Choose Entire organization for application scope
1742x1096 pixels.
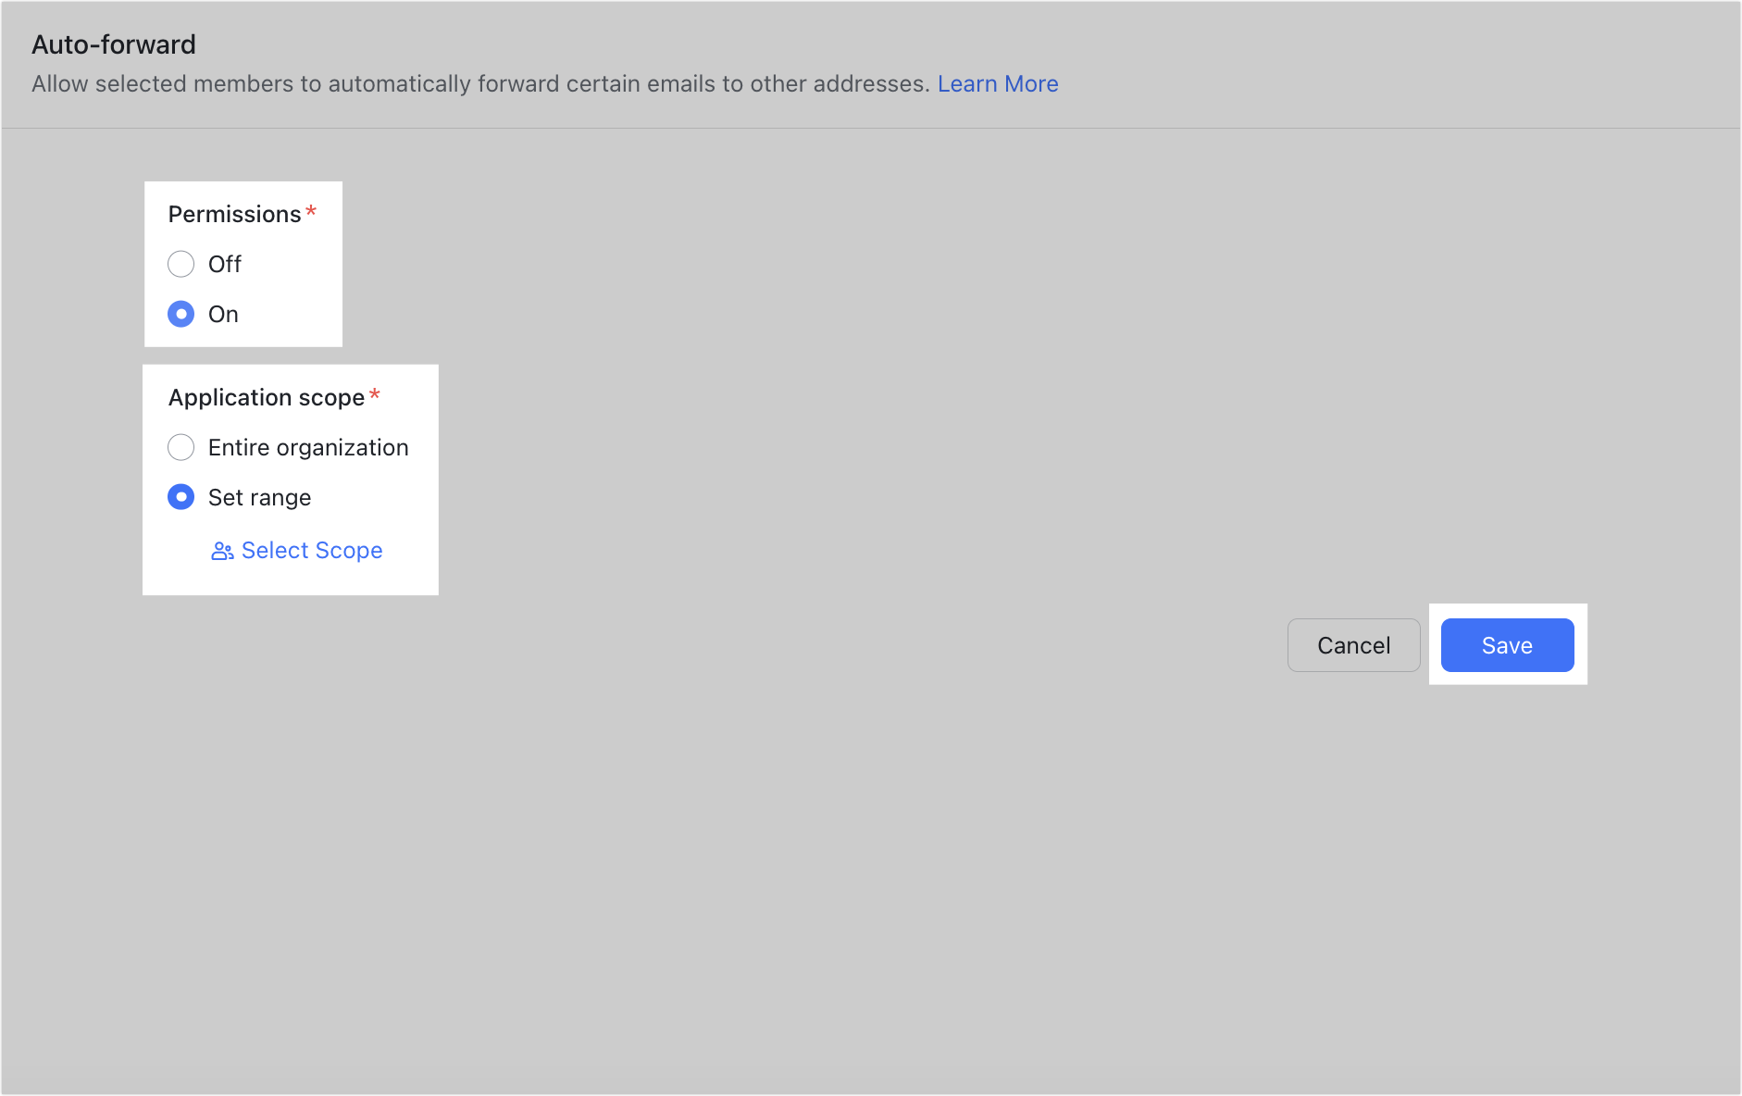tap(181, 447)
